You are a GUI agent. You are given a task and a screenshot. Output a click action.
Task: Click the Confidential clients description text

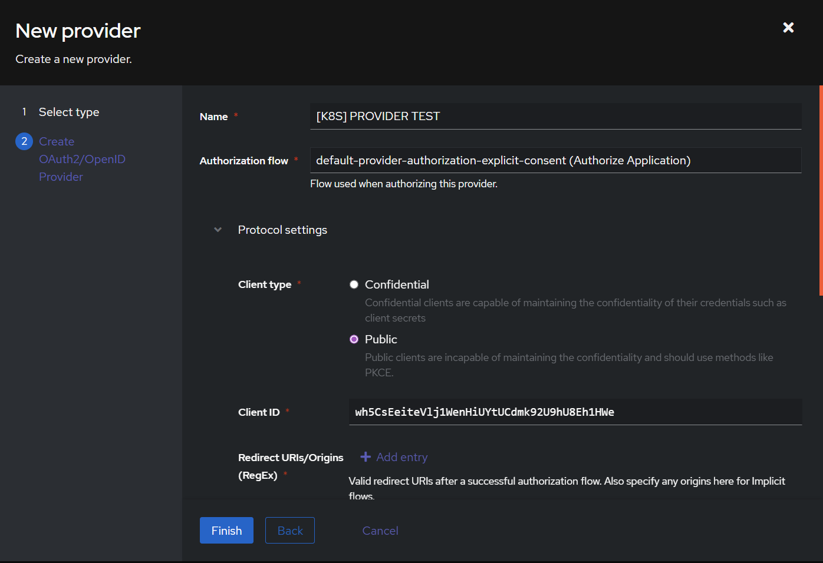(x=575, y=310)
